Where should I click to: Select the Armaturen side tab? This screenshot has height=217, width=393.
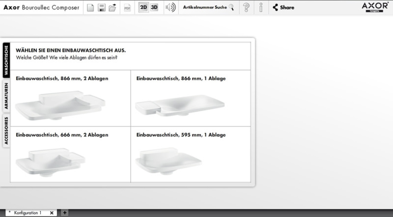click(x=6, y=96)
